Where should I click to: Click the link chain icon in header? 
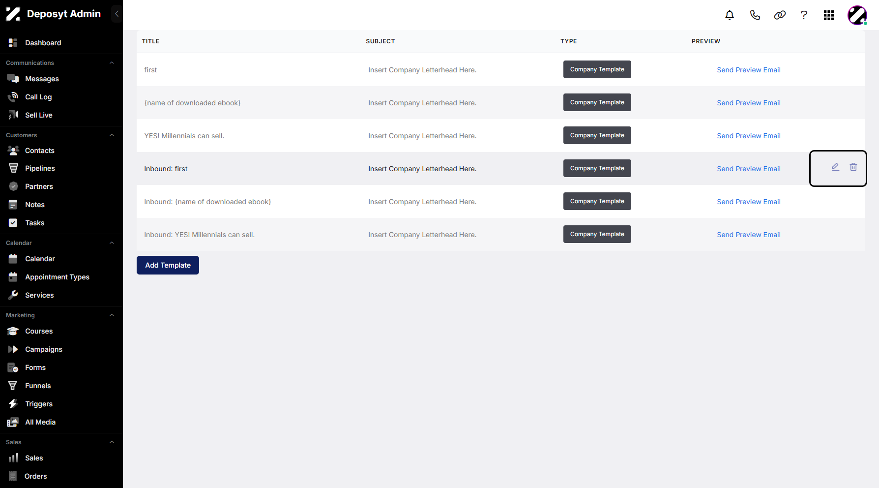click(x=780, y=15)
